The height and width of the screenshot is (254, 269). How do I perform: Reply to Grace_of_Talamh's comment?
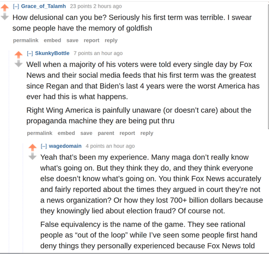111,40
